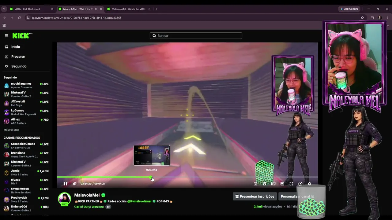Open Alinex channel avatar
Viewport: 392px width, 220px height.
6,121
